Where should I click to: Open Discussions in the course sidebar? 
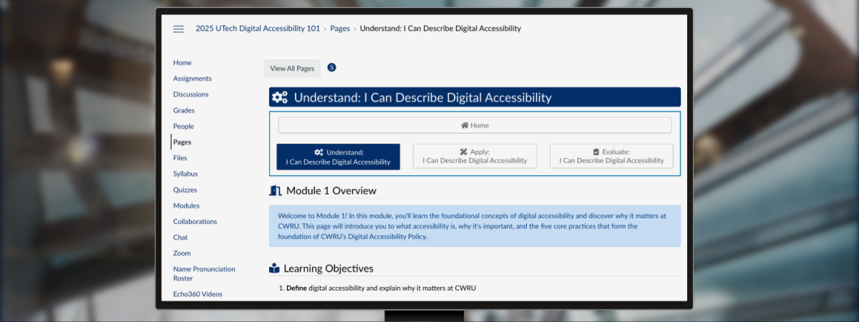(x=191, y=94)
